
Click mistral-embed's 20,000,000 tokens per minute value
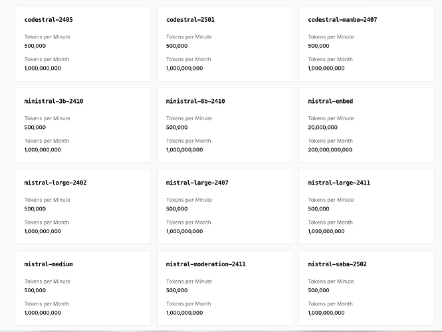pyautogui.click(x=322, y=127)
